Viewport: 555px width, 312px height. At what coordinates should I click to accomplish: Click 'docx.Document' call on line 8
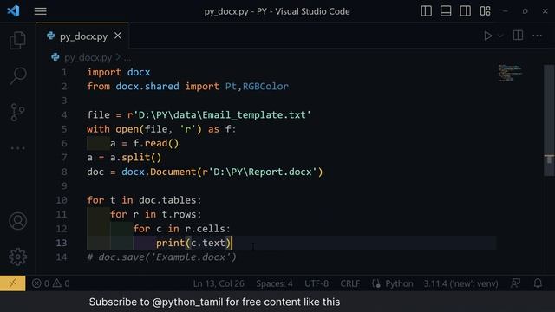pos(159,172)
